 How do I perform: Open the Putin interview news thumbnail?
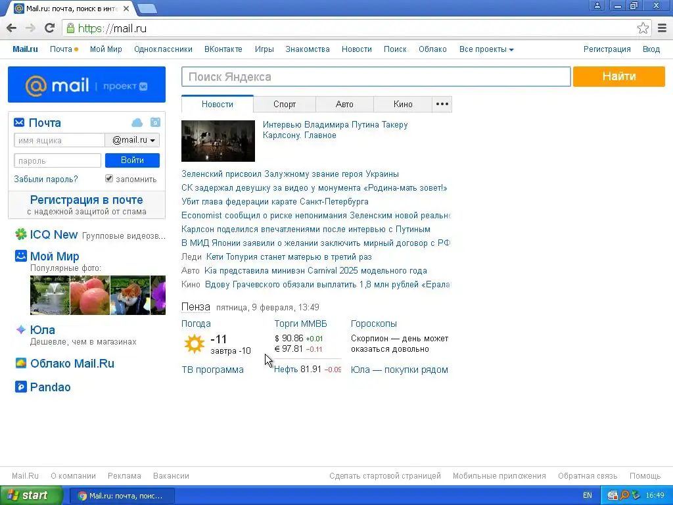(x=218, y=141)
